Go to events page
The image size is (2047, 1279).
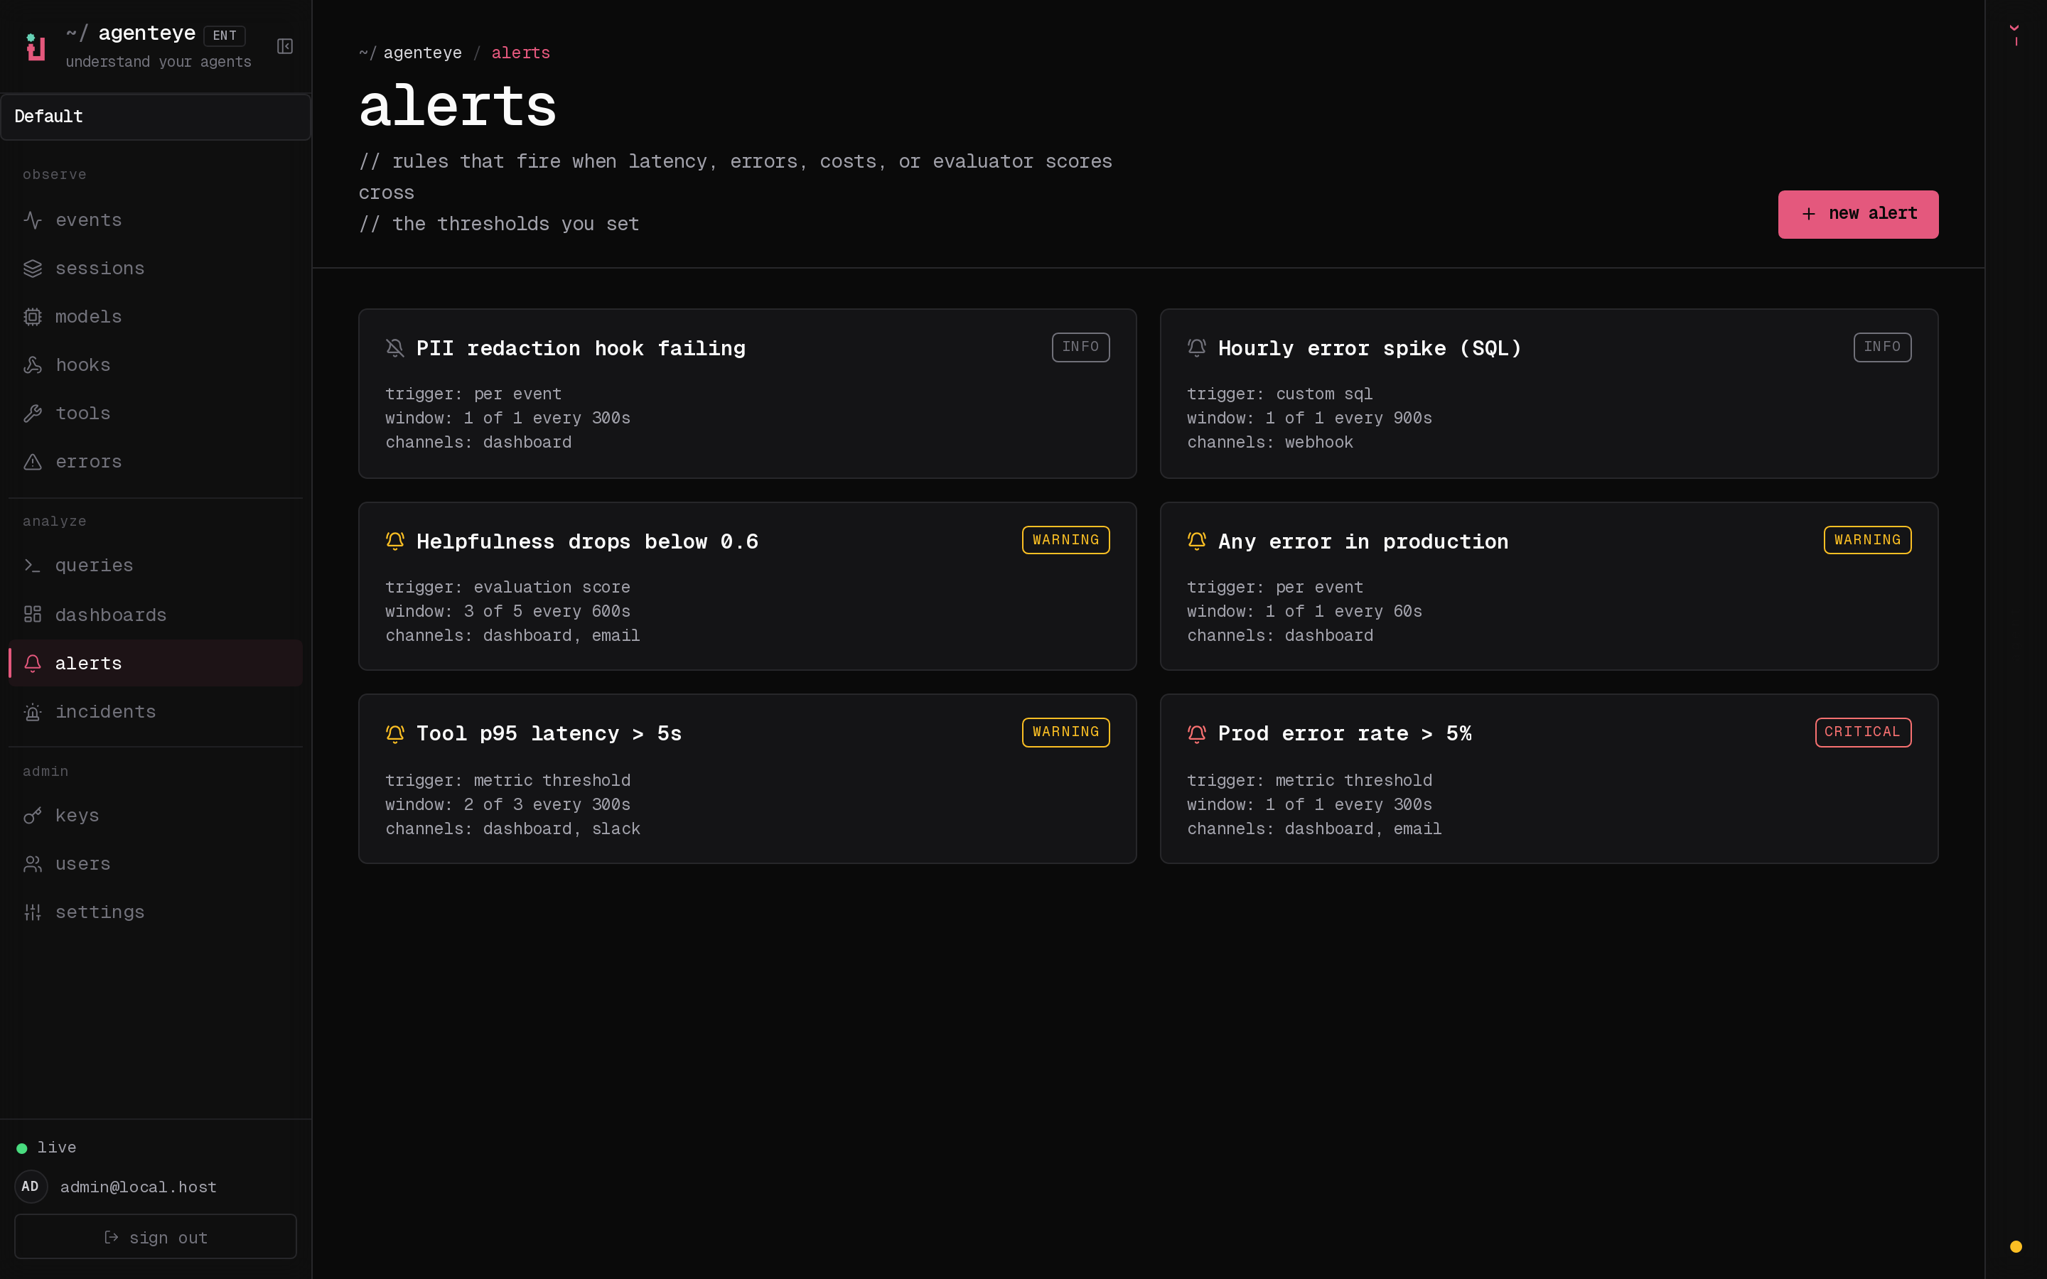pyautogui.click(x=156, y=220)
